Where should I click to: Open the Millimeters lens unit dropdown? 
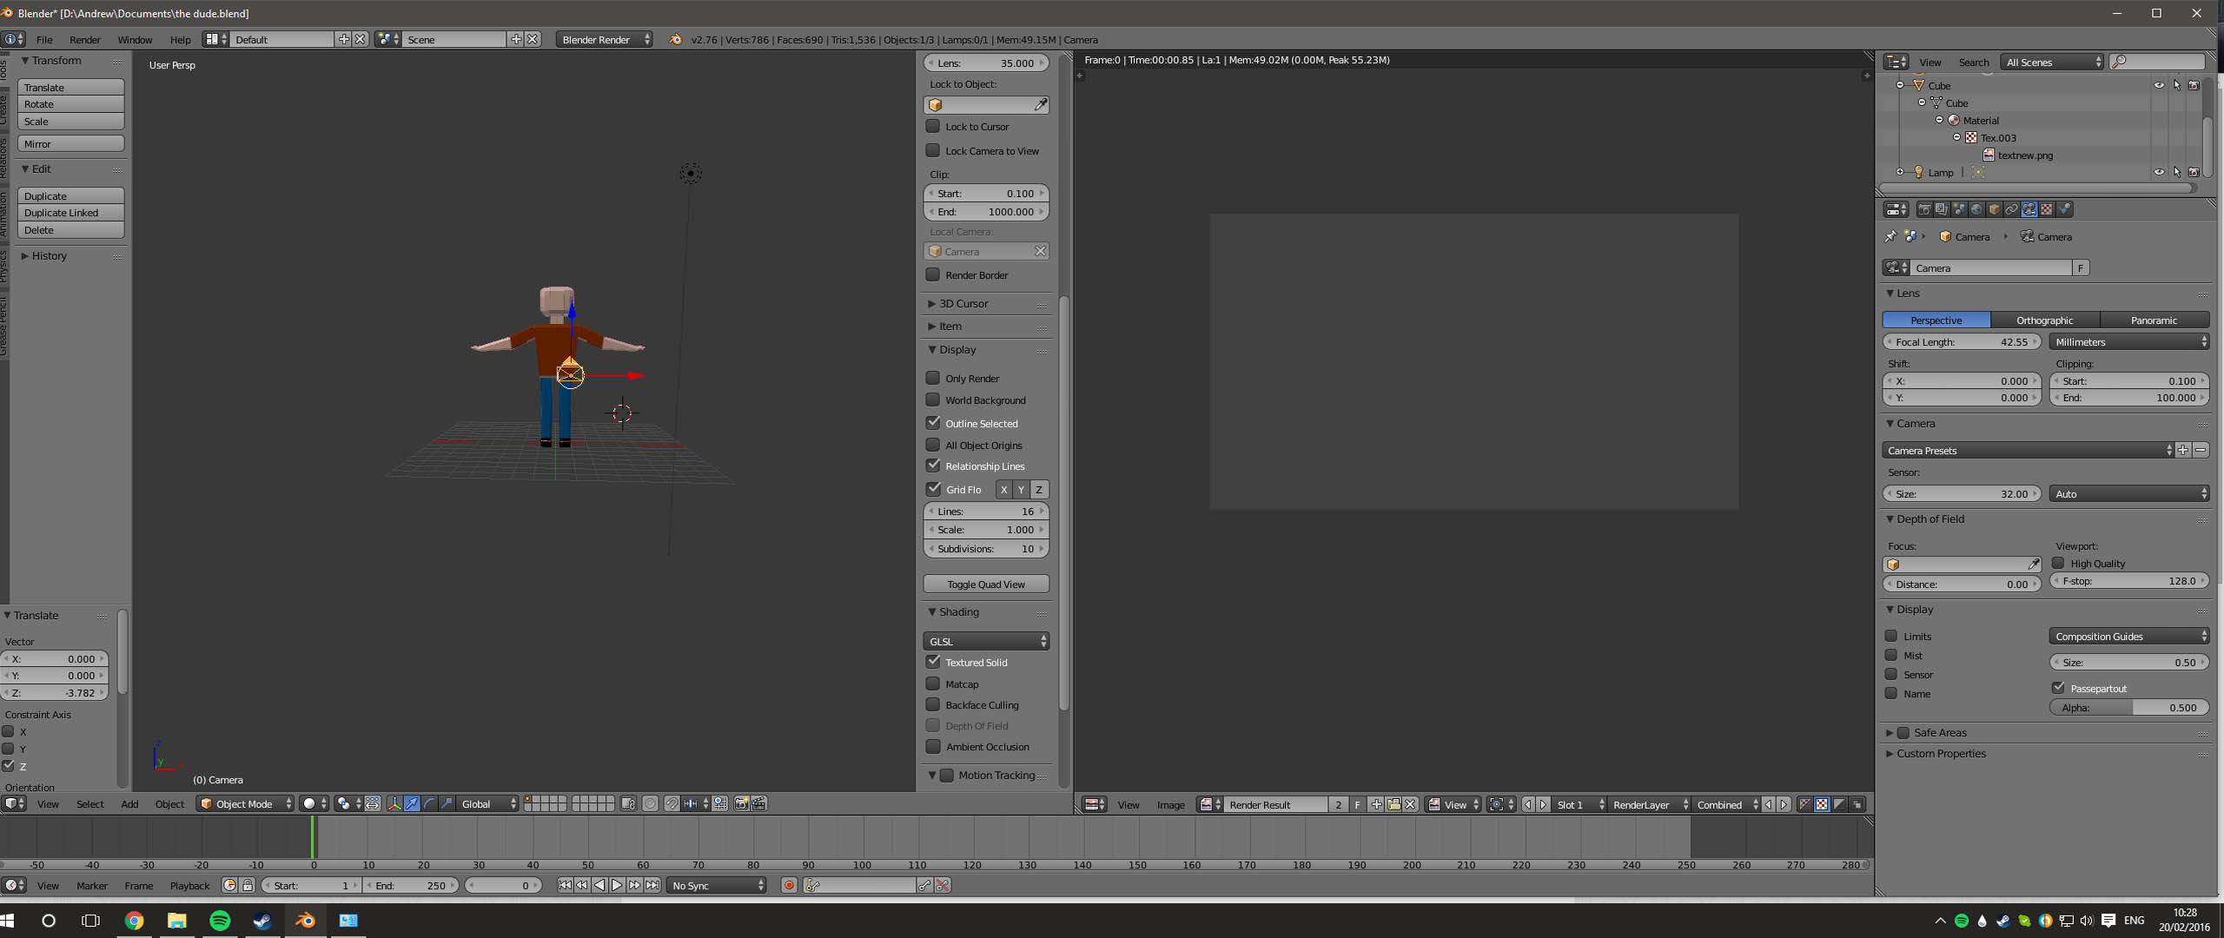(x=2129, y=341)
